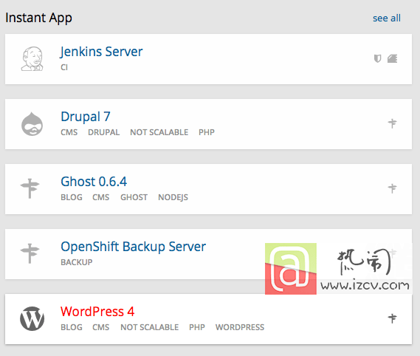The image size is (420, 356).
Task: Click signpost logo left of OpenShift Backup Server
Action: (30, 253)
